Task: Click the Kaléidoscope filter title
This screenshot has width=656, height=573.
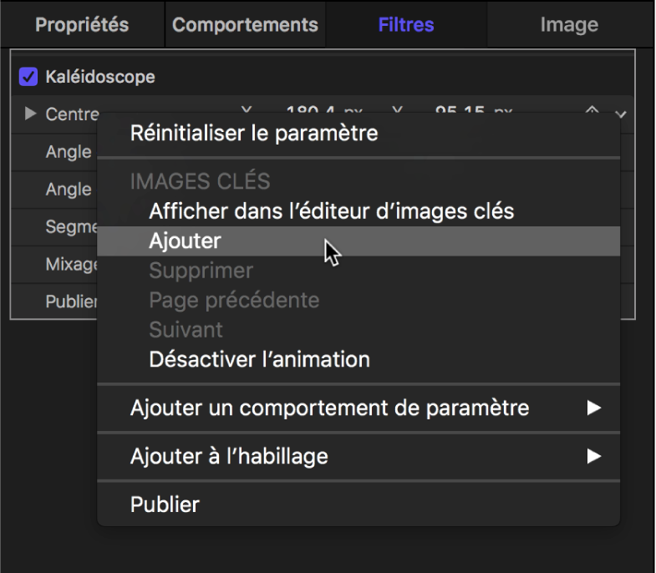Action: pos(100,77)
